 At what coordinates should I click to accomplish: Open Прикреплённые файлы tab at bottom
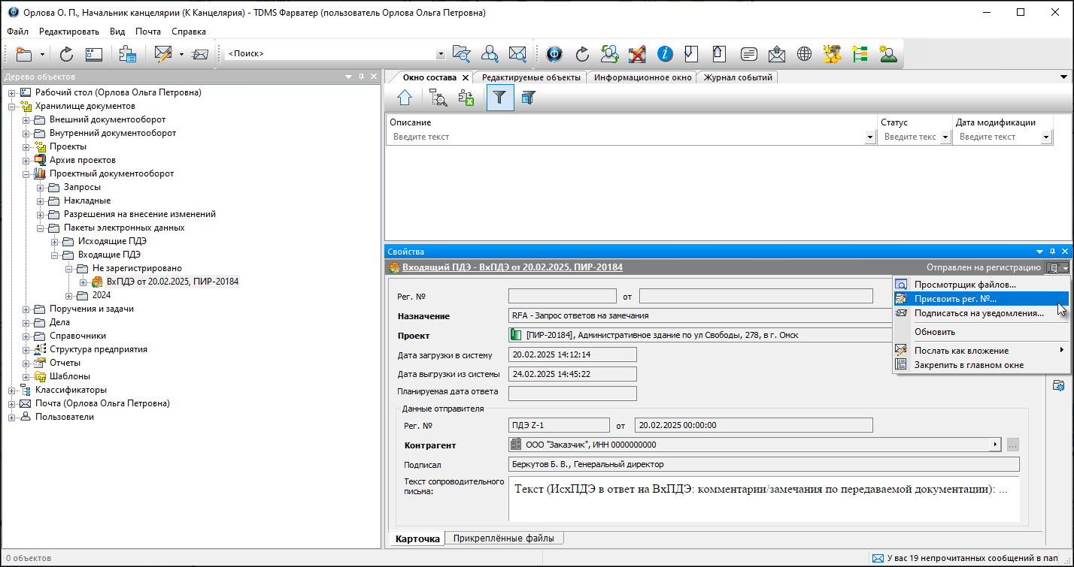coord(504,538)
